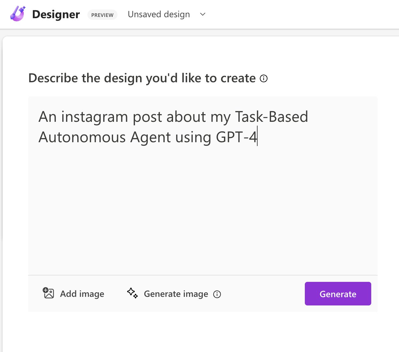Click the Unsaved design title
Viewport: 399px width, 352px height.
(x=159, y=14)
